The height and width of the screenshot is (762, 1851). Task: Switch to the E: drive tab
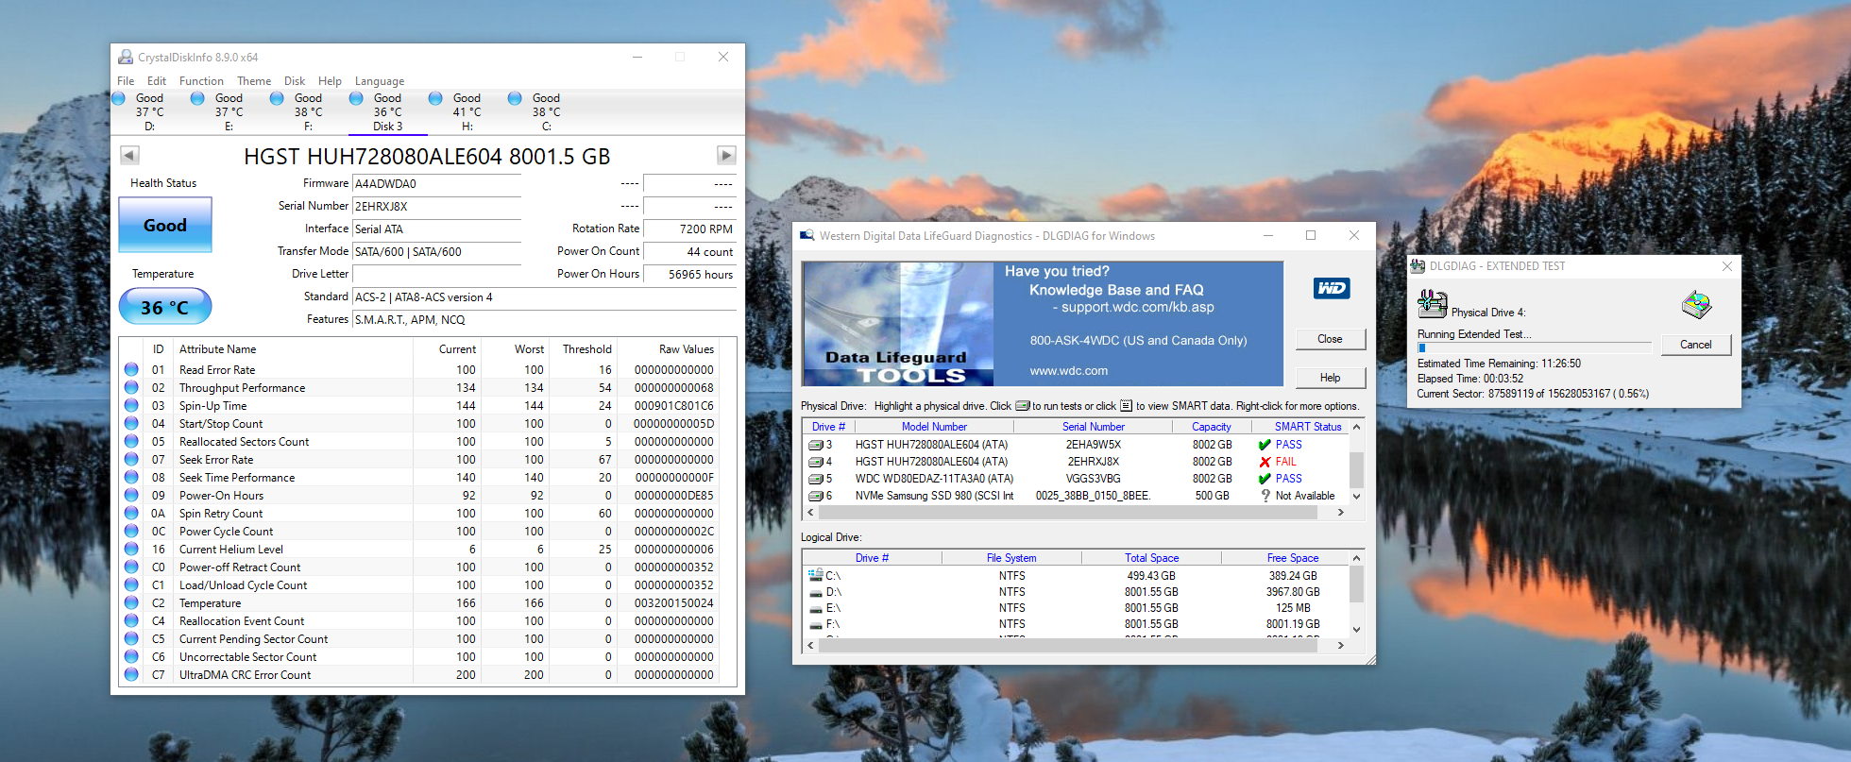click(229, 112)
